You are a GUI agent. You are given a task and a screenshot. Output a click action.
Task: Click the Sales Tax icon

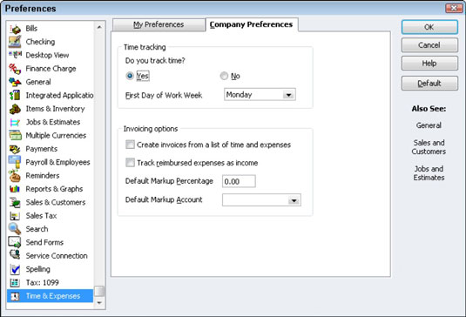pos(15,216)
